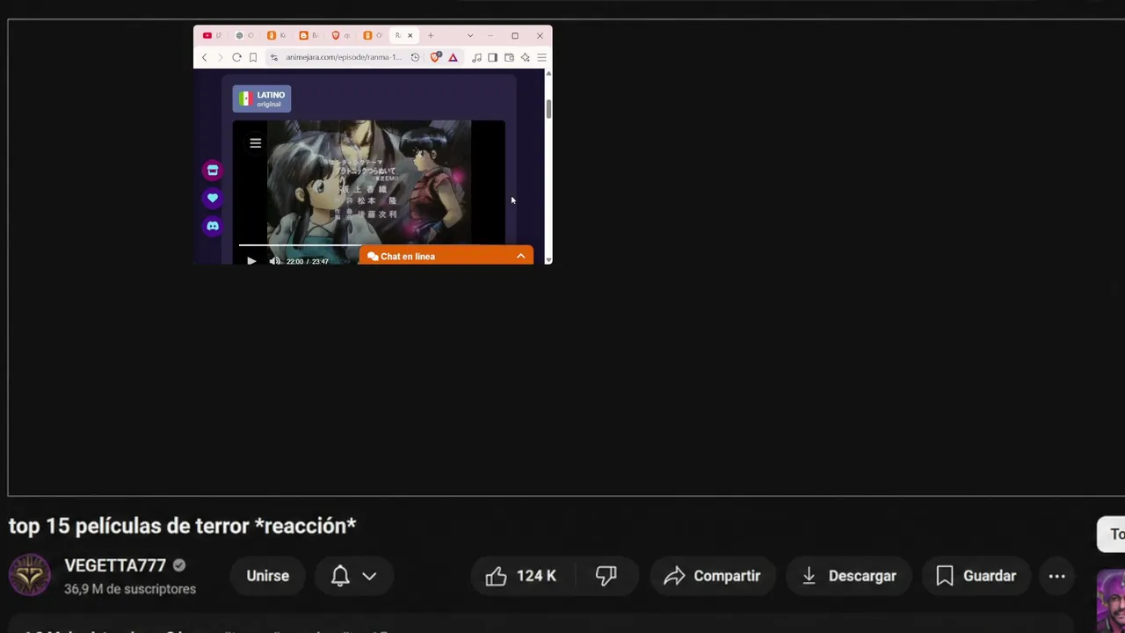Open the Brave Rewards triangle icon
Screen dimensions: 1125x633
(x=453, y=57)
